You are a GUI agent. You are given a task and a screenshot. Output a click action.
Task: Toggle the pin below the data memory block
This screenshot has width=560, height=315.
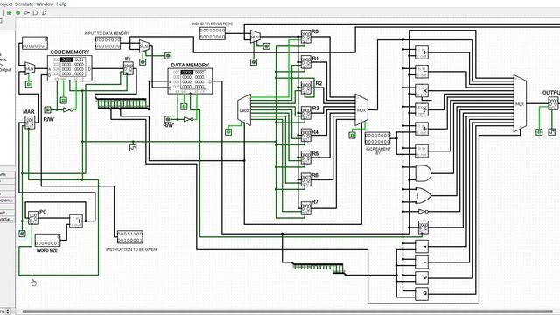184,106
